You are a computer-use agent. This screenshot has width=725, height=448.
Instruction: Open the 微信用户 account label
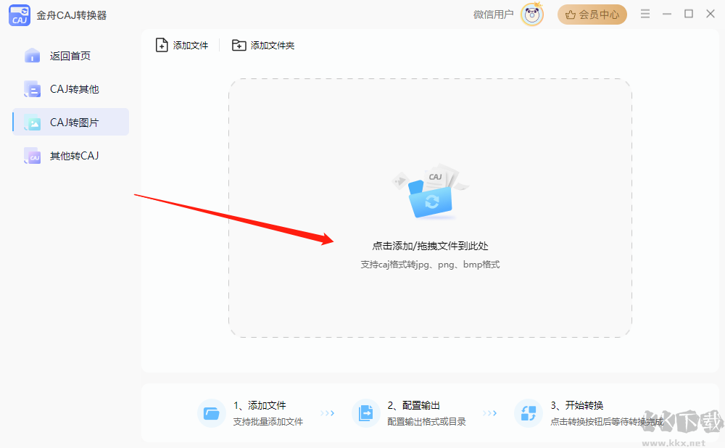493,14
